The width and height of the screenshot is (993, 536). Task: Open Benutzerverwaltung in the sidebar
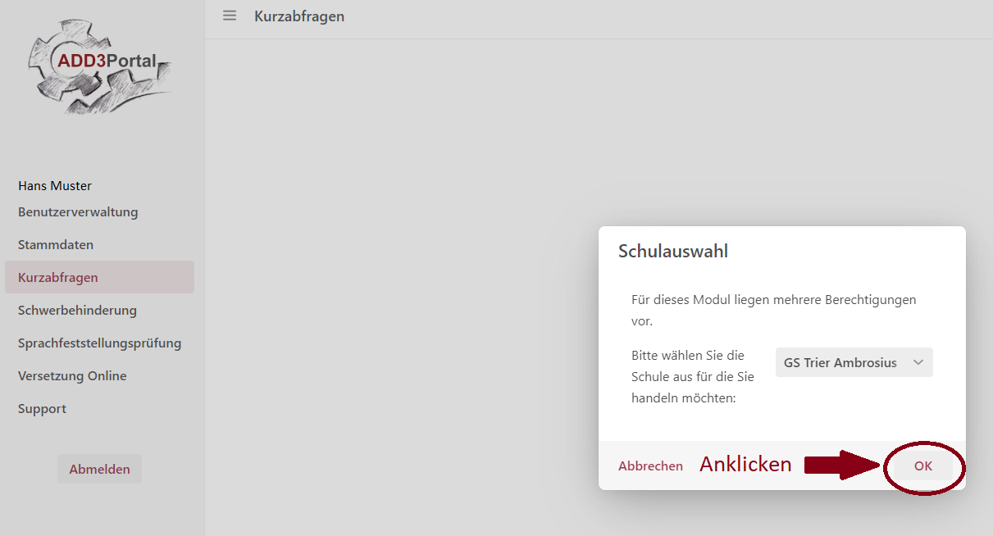point(78,211)
